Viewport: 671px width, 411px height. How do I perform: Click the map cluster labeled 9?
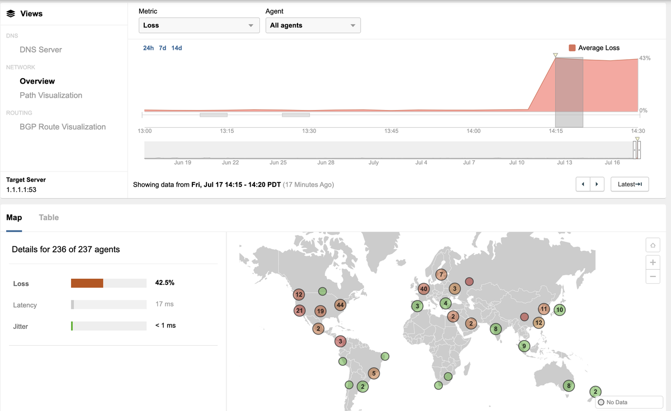click(524, 346)
